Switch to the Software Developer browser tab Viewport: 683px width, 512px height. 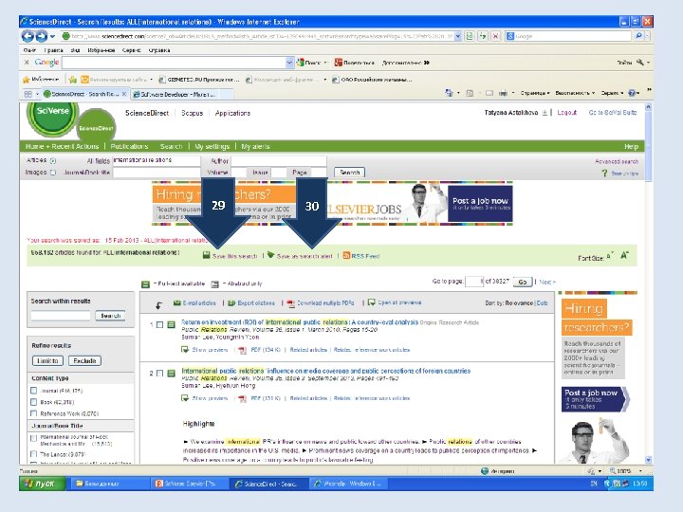[x=180, y=94]
